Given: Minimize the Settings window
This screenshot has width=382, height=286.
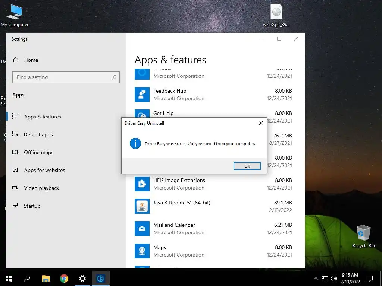Looking at the screenshot, I should pos(262,39).
